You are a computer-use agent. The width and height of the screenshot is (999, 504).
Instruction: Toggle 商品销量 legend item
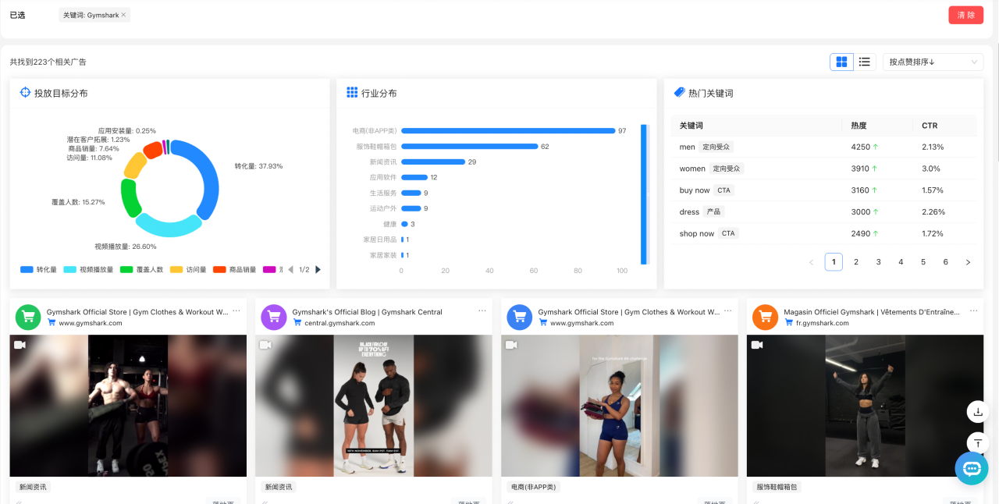pyautogui.click(x=234, y=270)
